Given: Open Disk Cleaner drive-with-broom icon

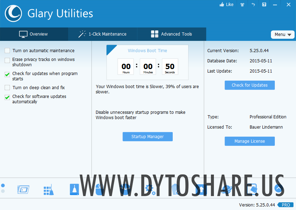Looking at the screenshot, I should 75,190.
